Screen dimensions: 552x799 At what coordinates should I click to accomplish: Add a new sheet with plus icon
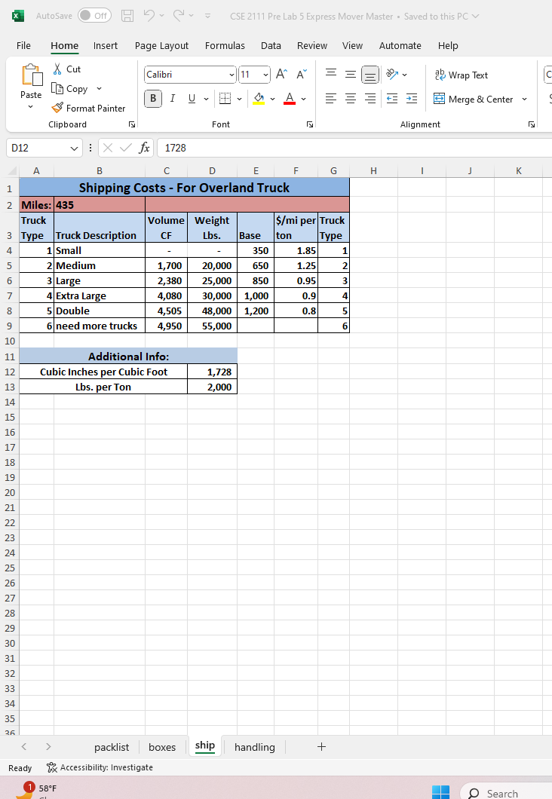321,746
